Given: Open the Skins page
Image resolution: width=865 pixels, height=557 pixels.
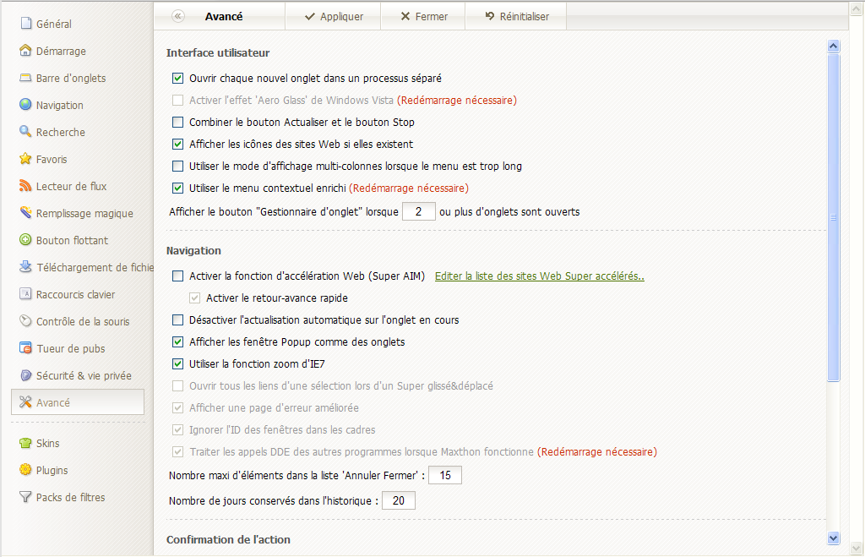Looking at the screenshot, I should click(47, 443).
